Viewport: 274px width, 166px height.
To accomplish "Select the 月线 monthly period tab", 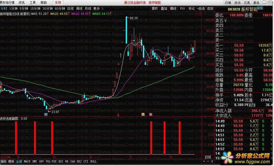I will pos(88,8).
